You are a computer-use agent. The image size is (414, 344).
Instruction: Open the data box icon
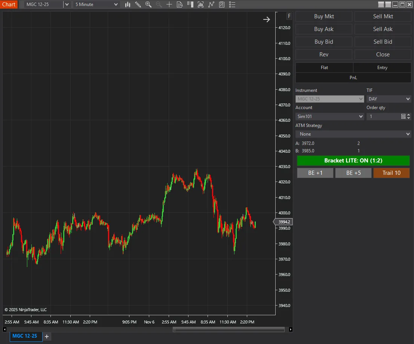tap(180, 4)
